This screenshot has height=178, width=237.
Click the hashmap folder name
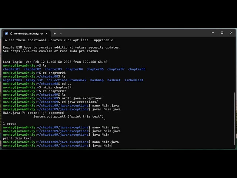[x=97, y=80]
